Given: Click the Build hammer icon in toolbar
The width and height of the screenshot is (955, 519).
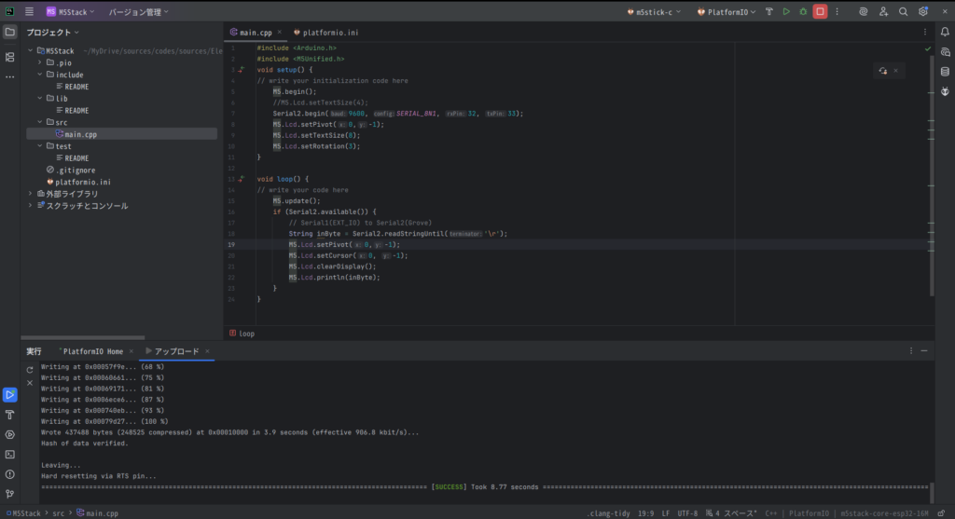Looking at the screenshot, I should 768,12.
